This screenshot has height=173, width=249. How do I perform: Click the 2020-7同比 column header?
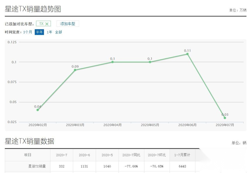(x=131, y=155)
